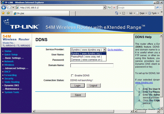
Task: Expand the Security menu section
Action: 9,79
